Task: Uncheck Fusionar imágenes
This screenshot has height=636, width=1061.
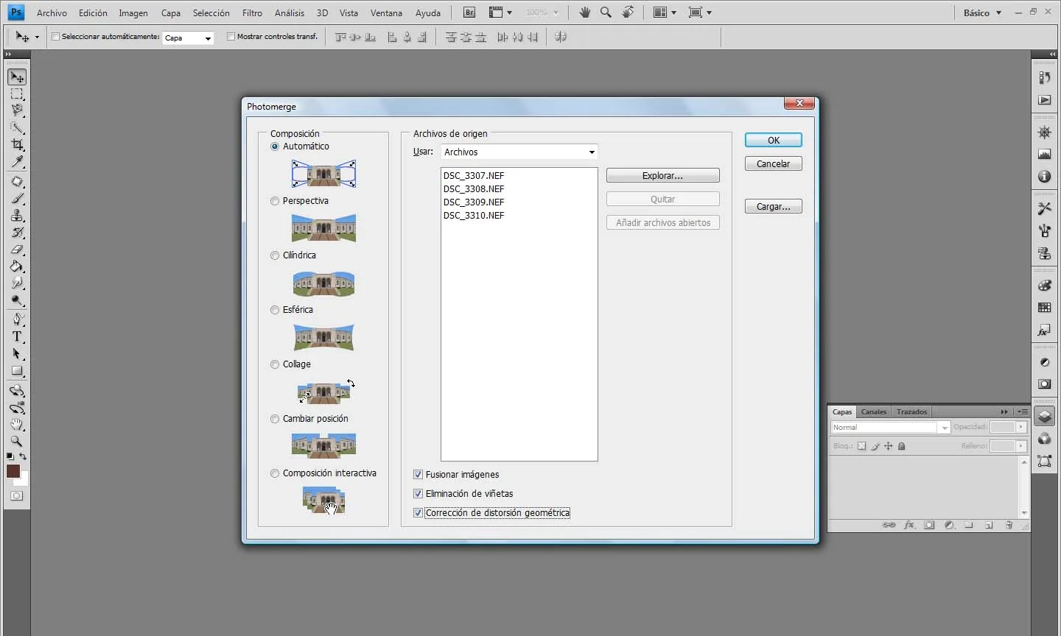Action: click(419, 475)
